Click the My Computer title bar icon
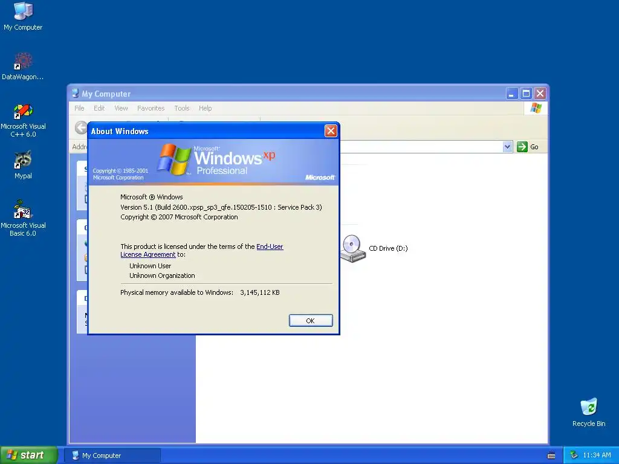 tap(75, 94)
